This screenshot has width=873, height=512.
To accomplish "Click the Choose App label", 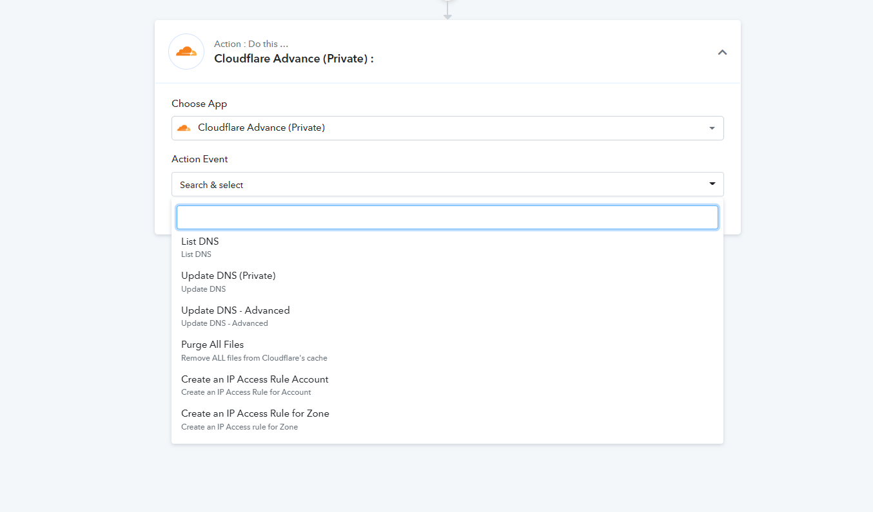I will 199,104.
